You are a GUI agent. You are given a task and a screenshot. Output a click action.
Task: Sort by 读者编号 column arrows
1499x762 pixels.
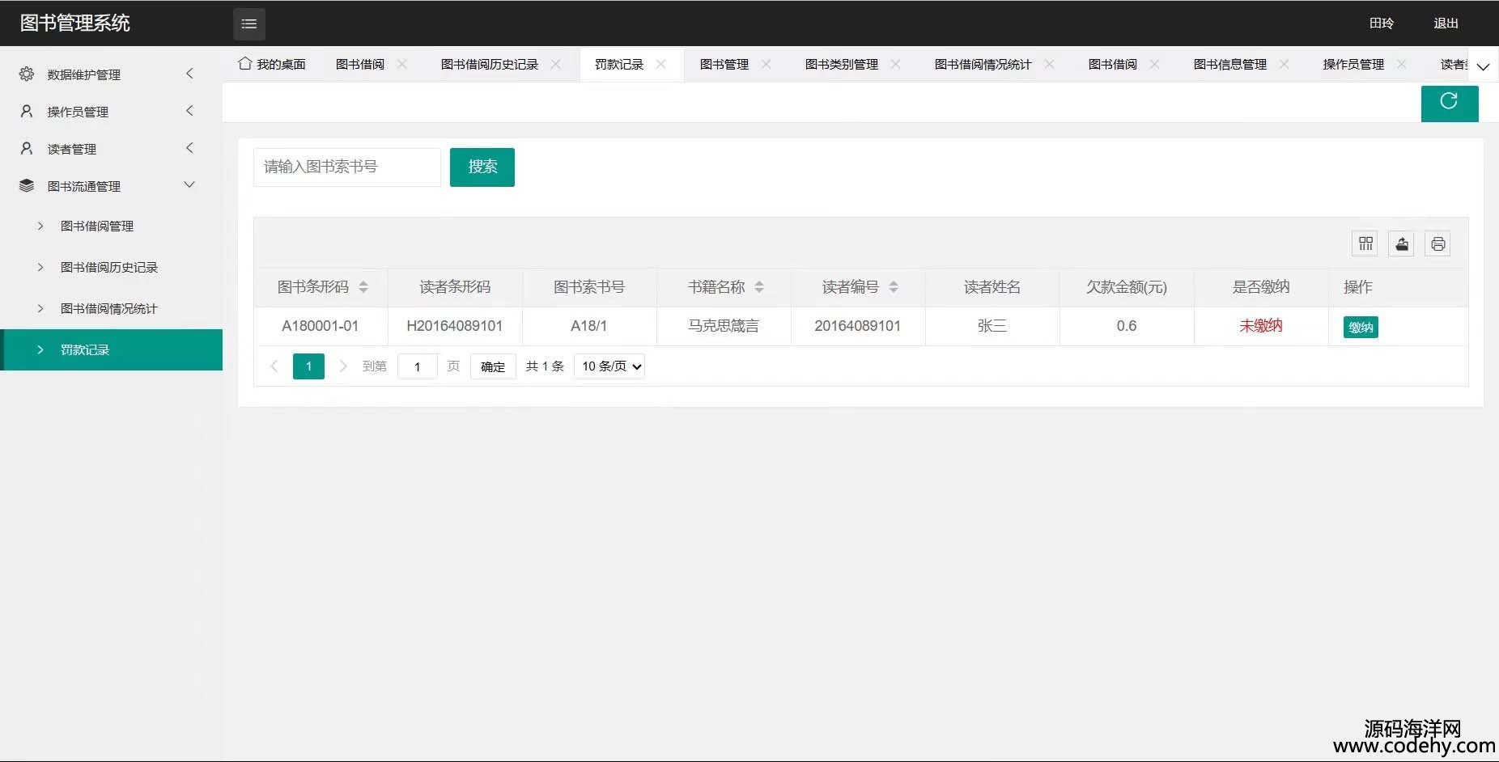coord(894,287)
